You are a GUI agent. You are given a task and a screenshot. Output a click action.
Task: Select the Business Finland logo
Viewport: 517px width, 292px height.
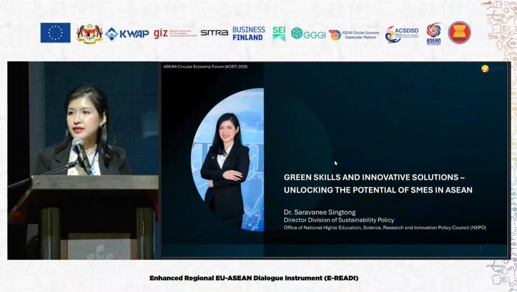[x=248, y=33]
